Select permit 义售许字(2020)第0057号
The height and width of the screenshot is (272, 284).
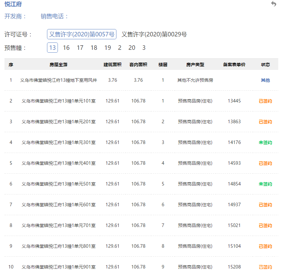tap(82, 34)
